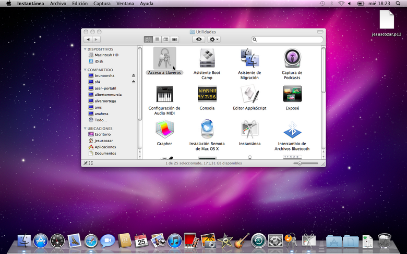Select the Instantánea scissors icon in Finder window
407x254 pixels.
(x=249, y=129)
